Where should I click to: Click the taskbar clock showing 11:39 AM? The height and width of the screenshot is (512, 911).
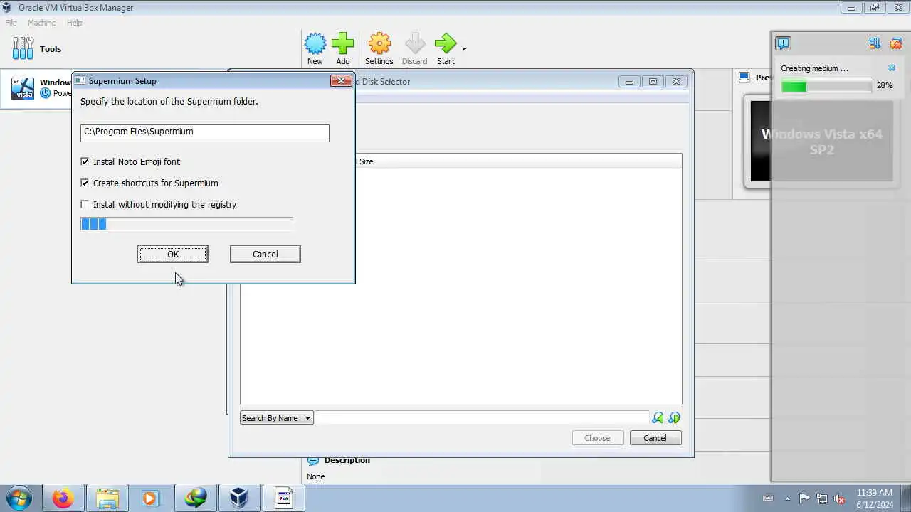coord(875,498)
